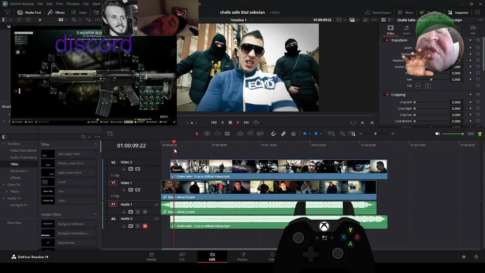
Task: Select the Text+ title
Action: pos(69,201)
